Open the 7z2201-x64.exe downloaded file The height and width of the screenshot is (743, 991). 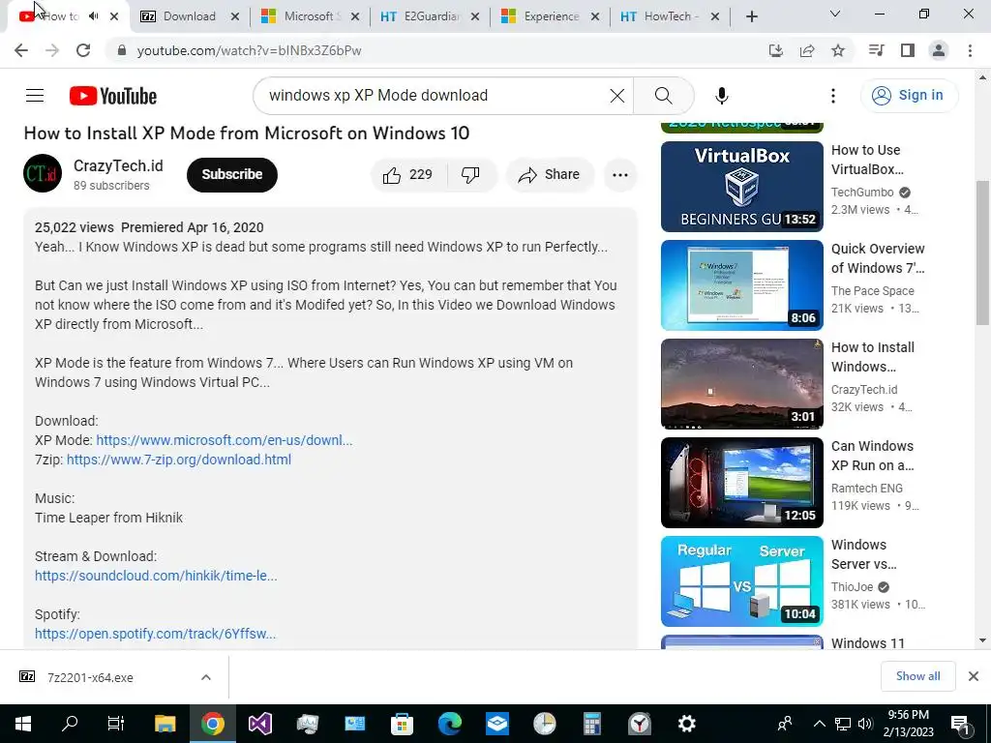pyautogui.click(x=90, y=677)
